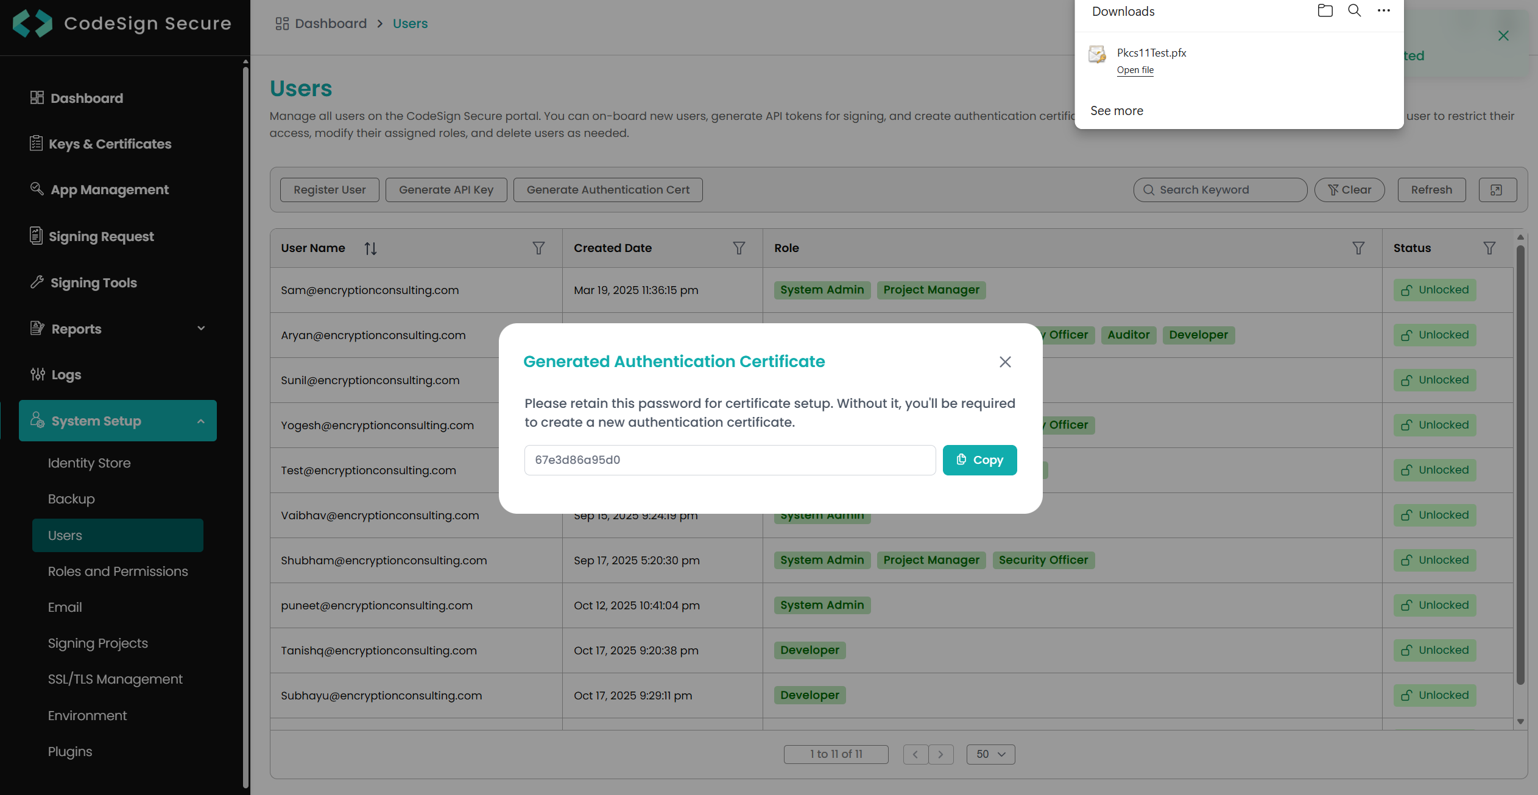
Task: Click the sort arrows on User Name column
Action: tap(370, 248)
